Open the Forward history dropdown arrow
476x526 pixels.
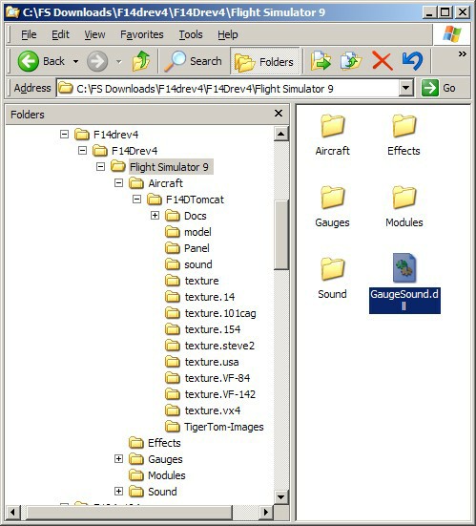118,61
